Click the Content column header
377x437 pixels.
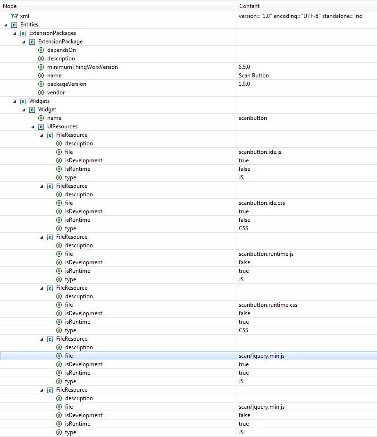coord(307,6)
